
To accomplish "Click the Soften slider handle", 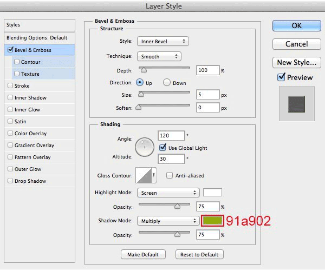I will 139,107.
